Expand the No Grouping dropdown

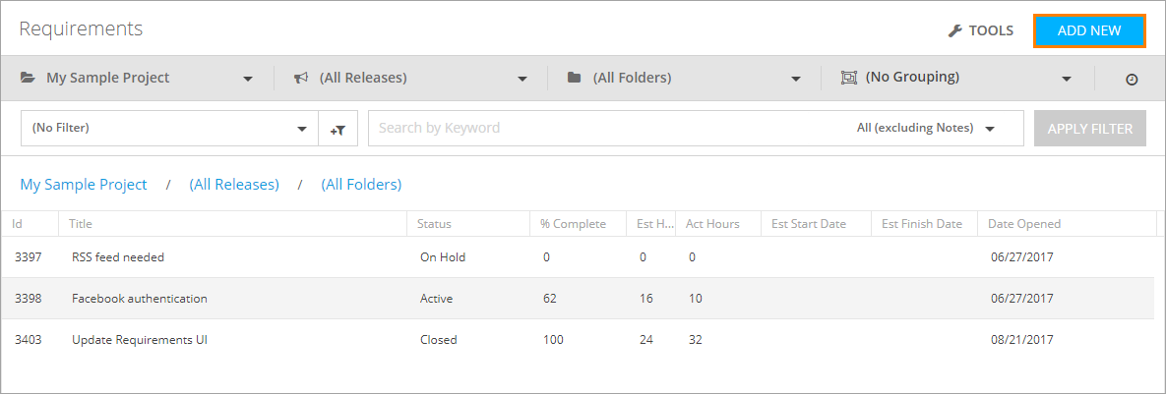coord(1067,79)
